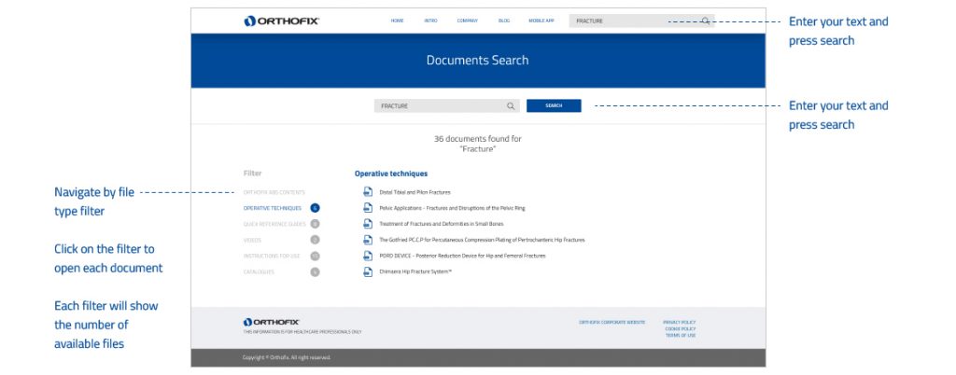Visit the Orthofix Corporate Website footer link

pyautogui.click(x=612, y=322)
